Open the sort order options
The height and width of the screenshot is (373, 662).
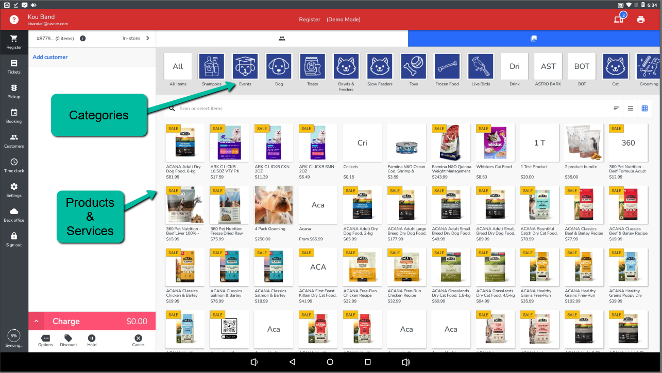[x=616, y=109]
